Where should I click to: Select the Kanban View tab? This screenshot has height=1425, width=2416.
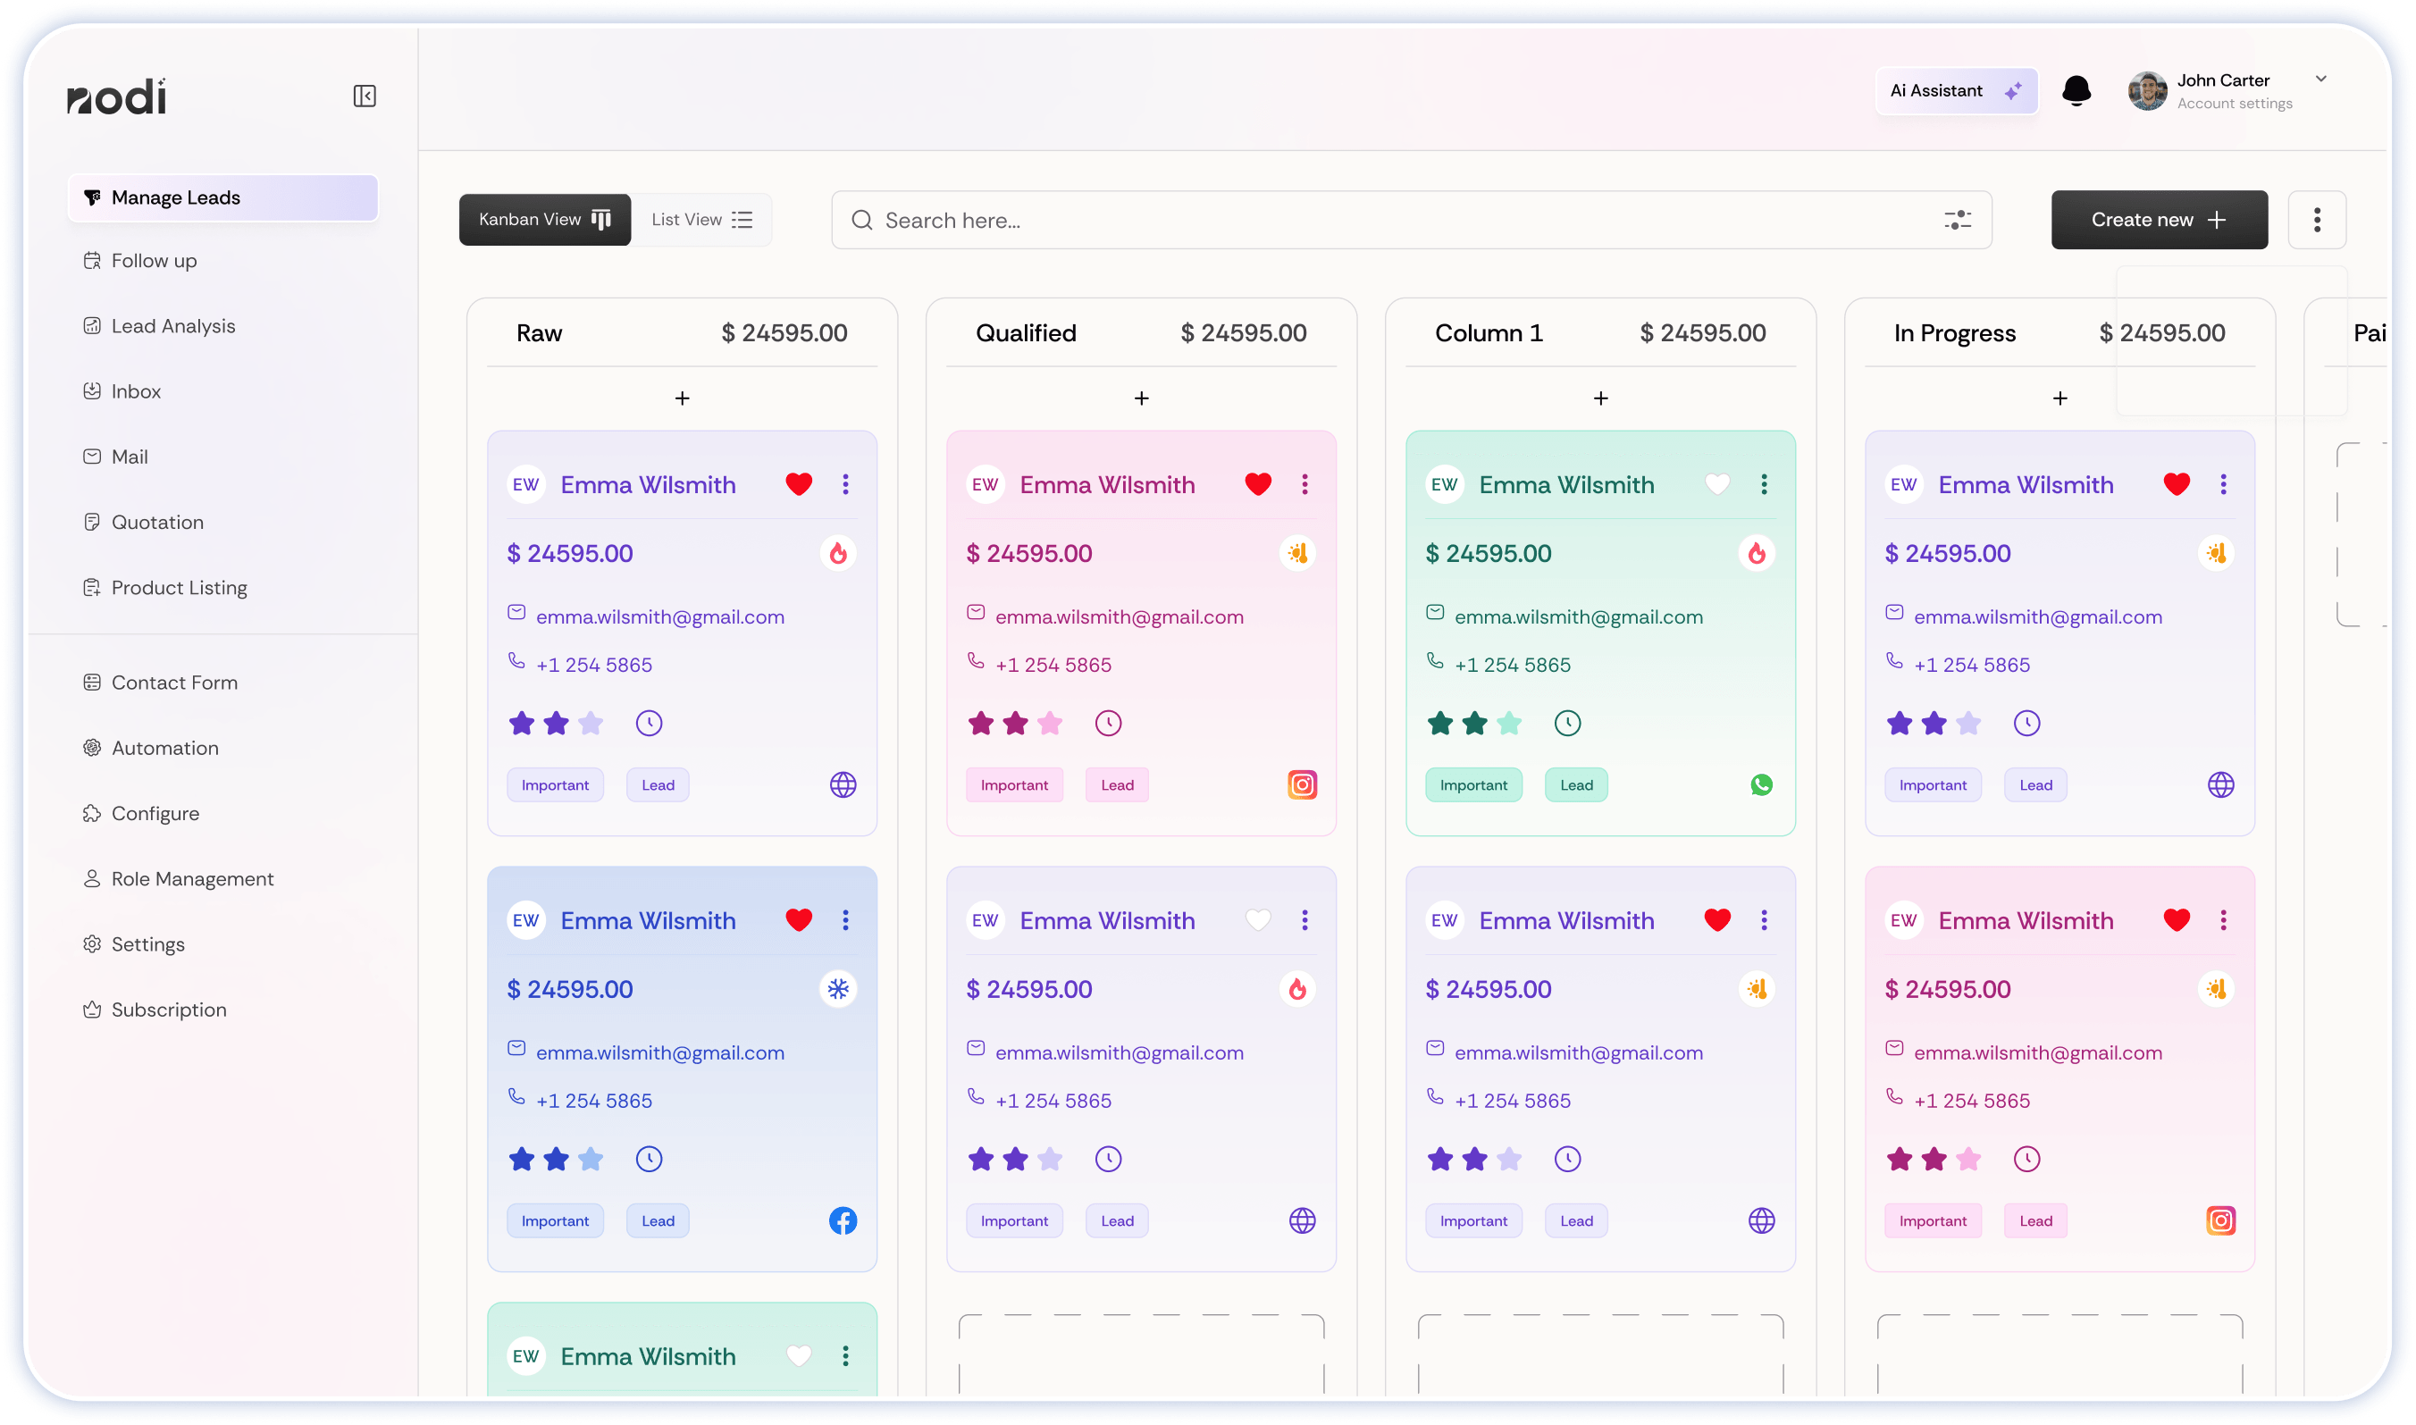click(543, 219)
